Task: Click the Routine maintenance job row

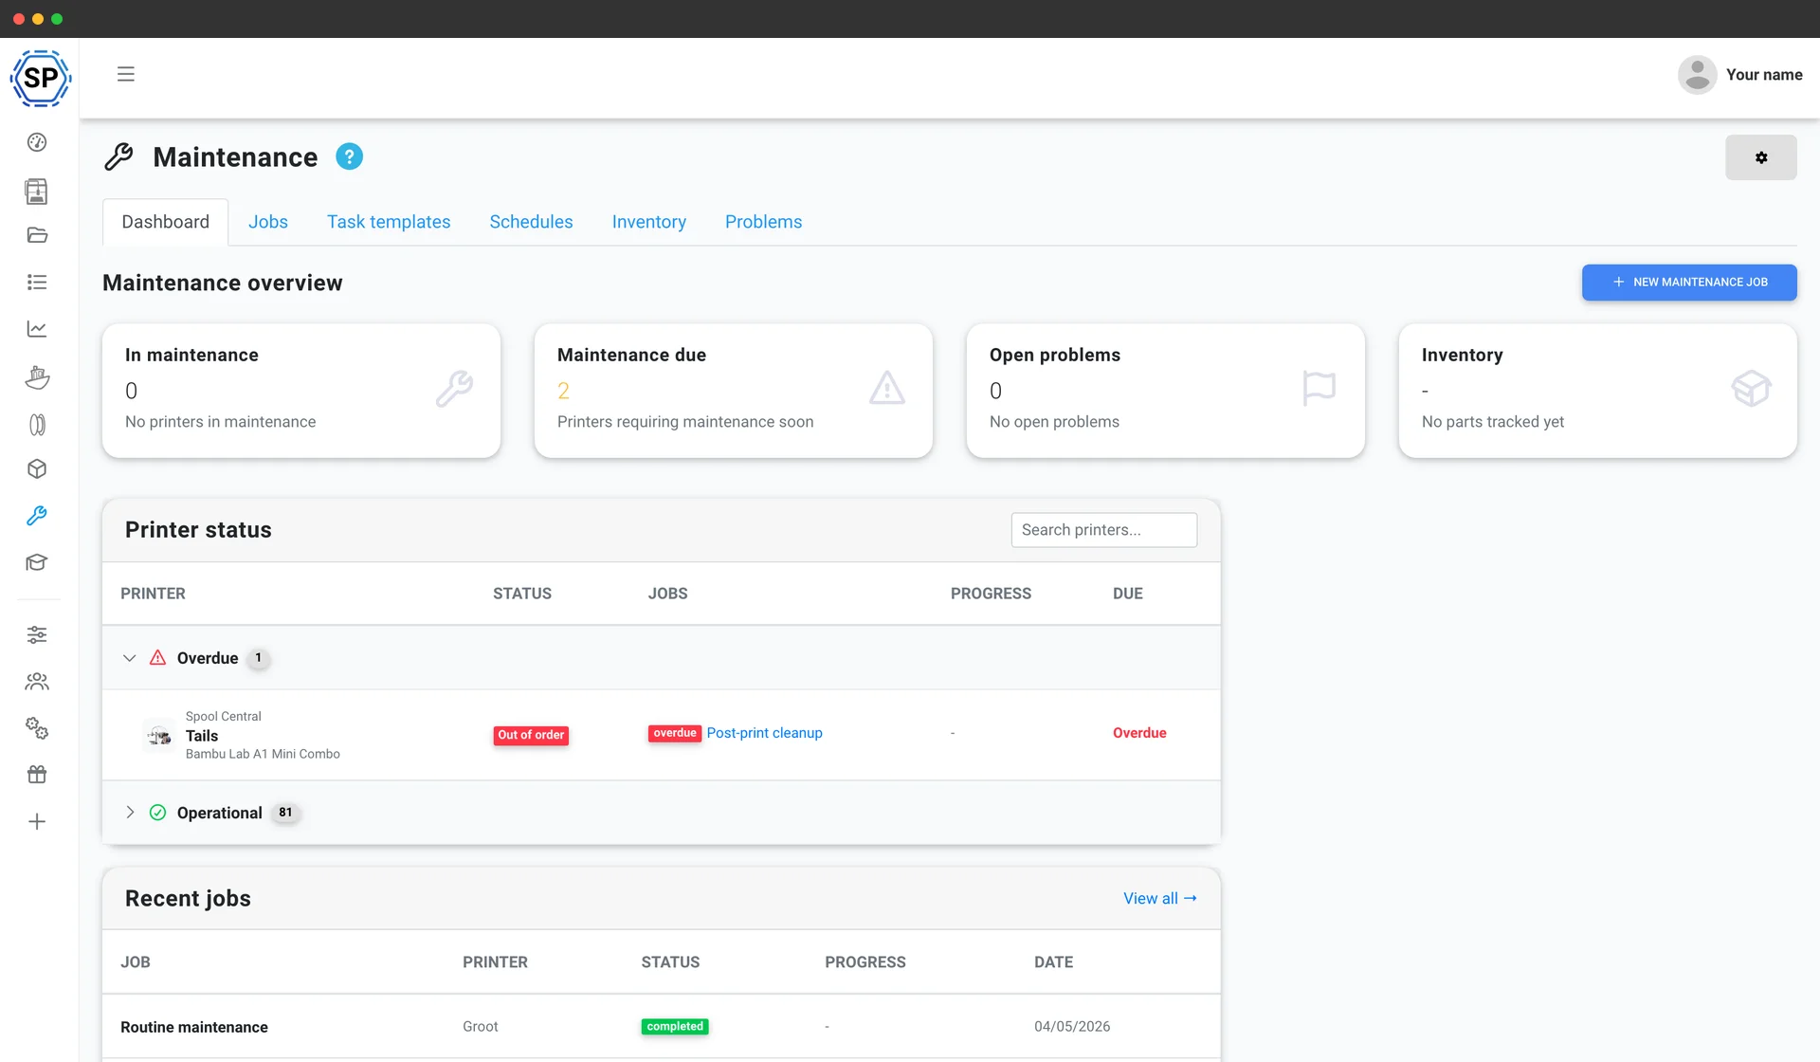Action: pos(662,1027)
